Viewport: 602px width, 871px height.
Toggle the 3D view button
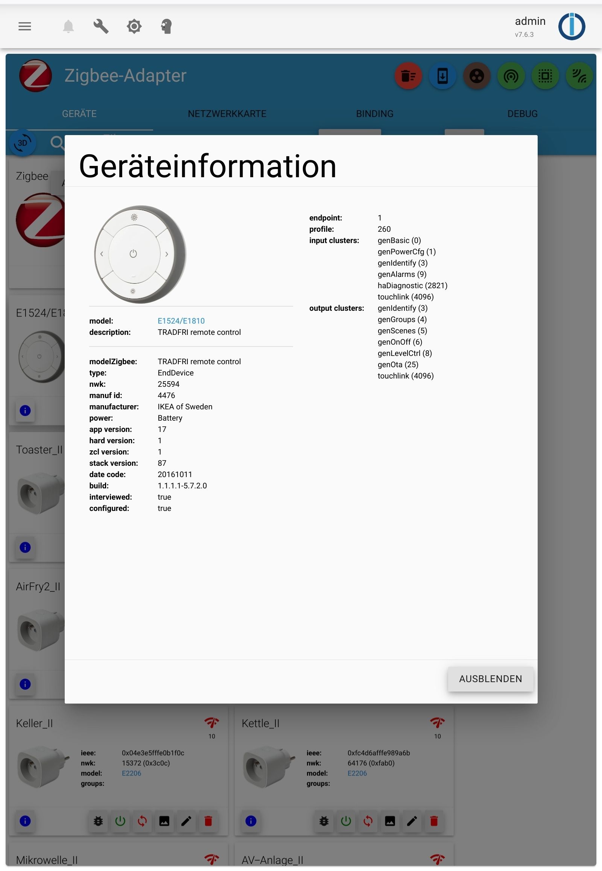click(x=22, y=143)
